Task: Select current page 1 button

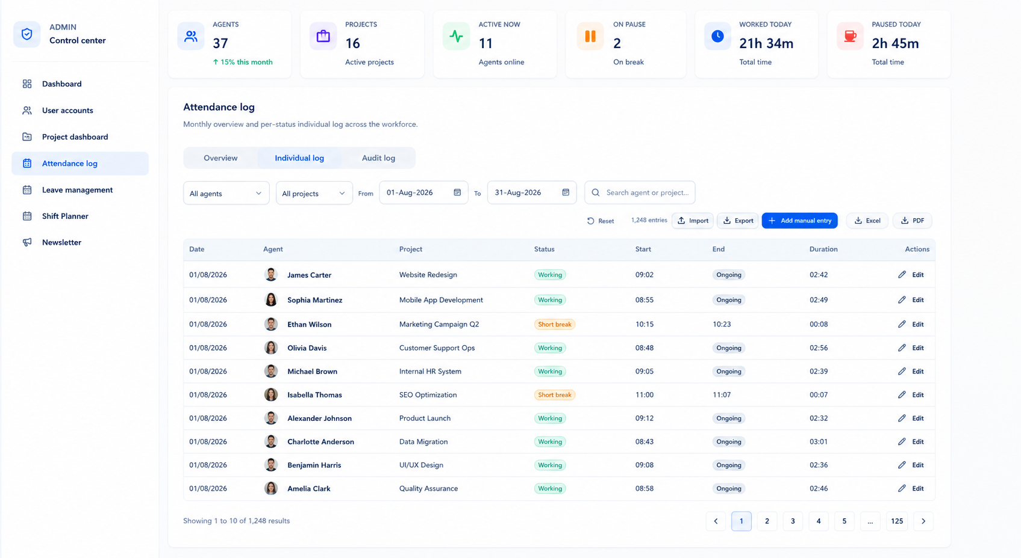Action: (742, 521)
